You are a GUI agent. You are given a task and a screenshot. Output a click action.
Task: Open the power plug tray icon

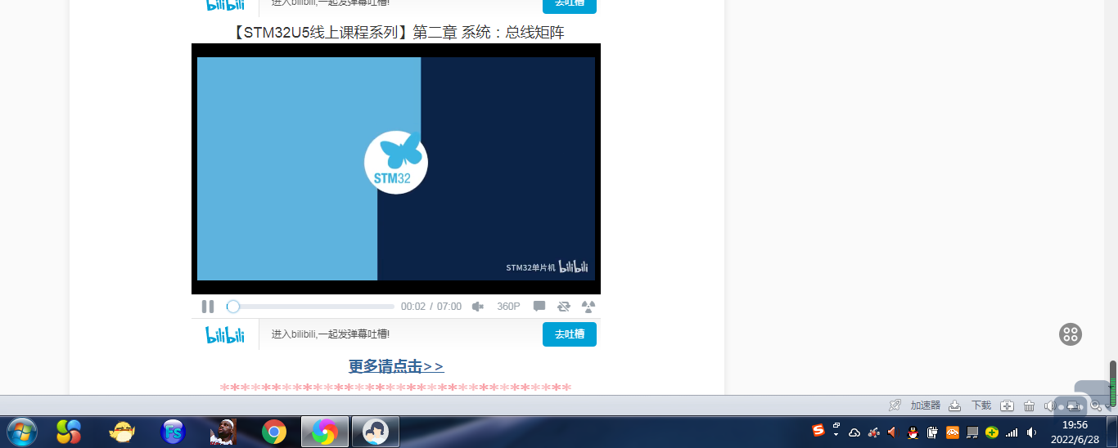point(932,432)
